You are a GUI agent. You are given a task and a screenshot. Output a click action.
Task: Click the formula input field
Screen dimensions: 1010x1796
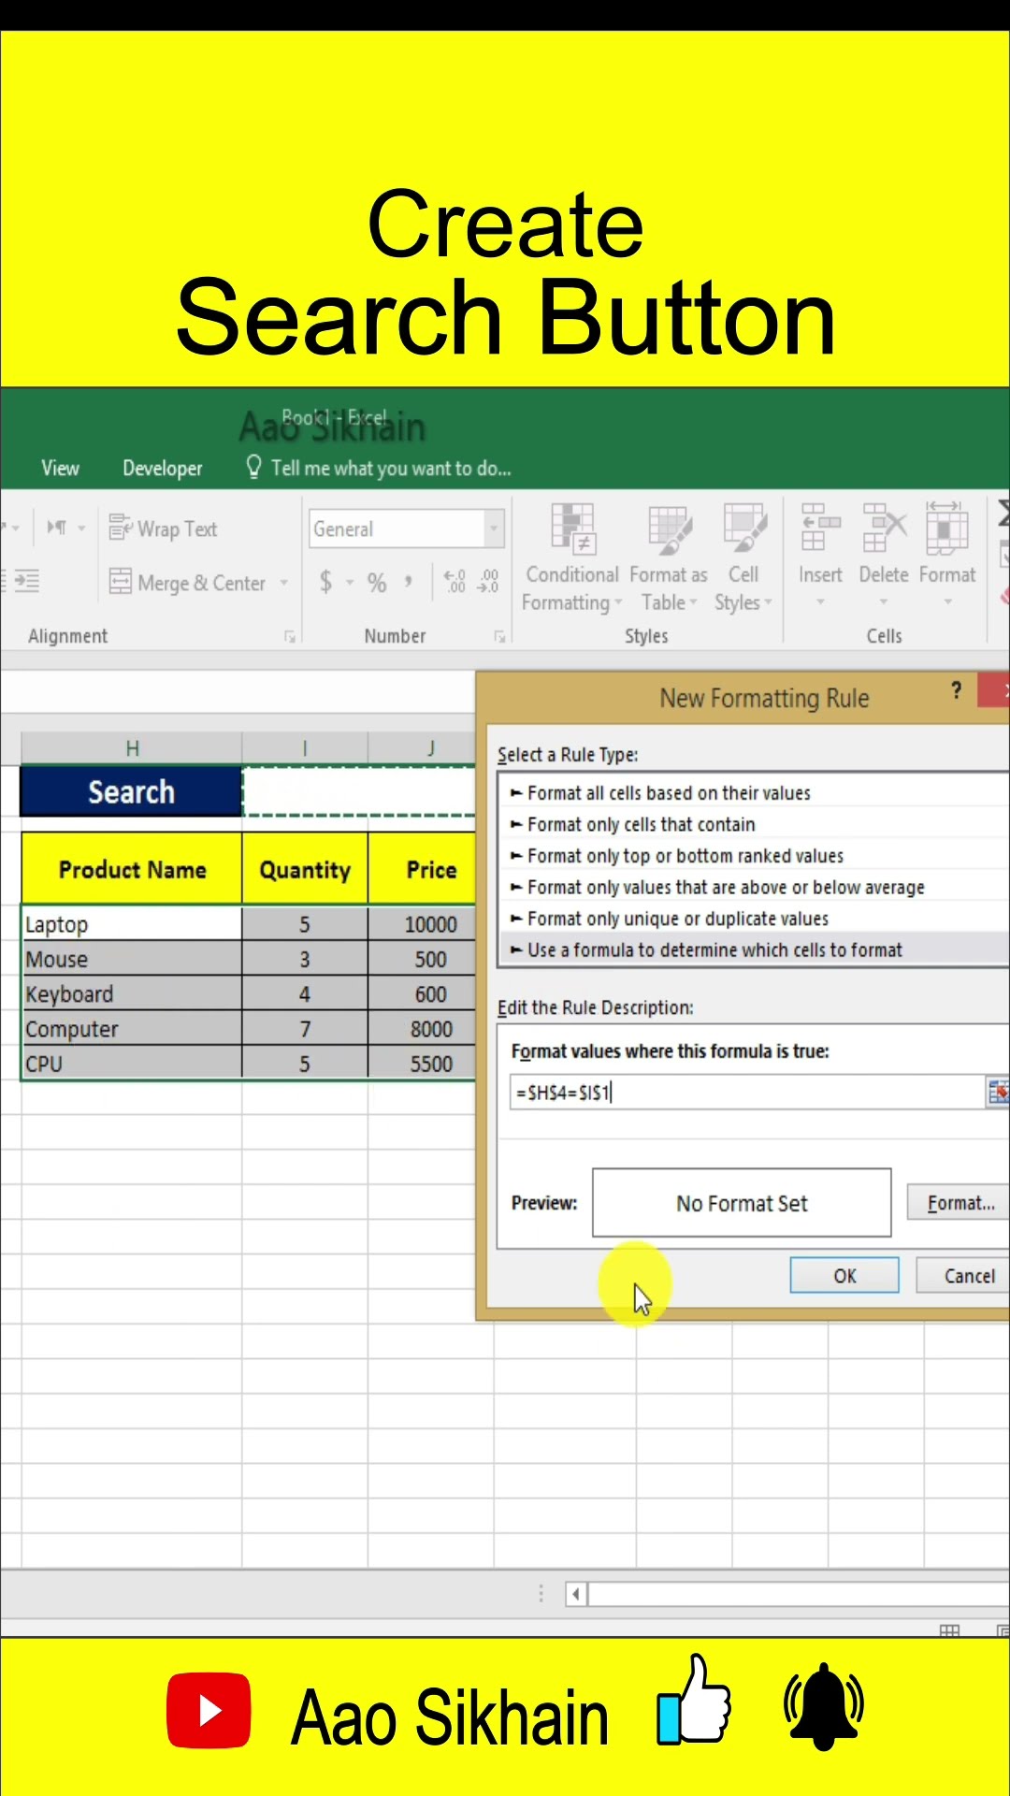pos(746,1092)
